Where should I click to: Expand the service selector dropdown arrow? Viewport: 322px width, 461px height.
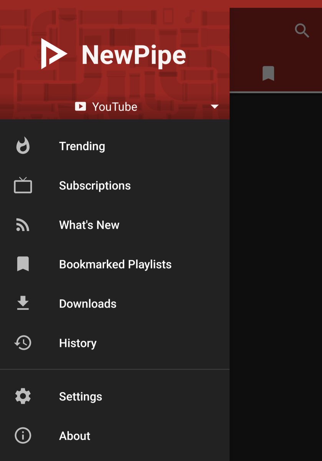point(215,107)
